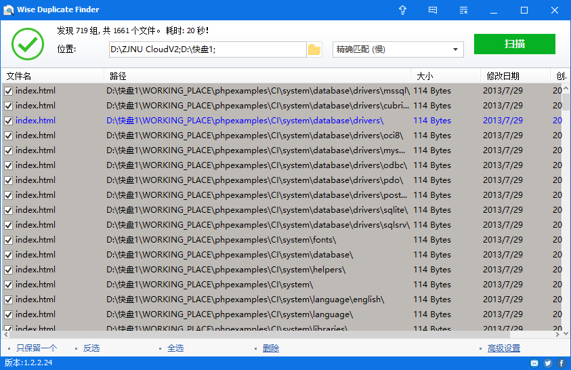This screenshot has width=571, height=370.
Task: Uncheck index.html in system\fonts\ folder
Action: (8, 241)
